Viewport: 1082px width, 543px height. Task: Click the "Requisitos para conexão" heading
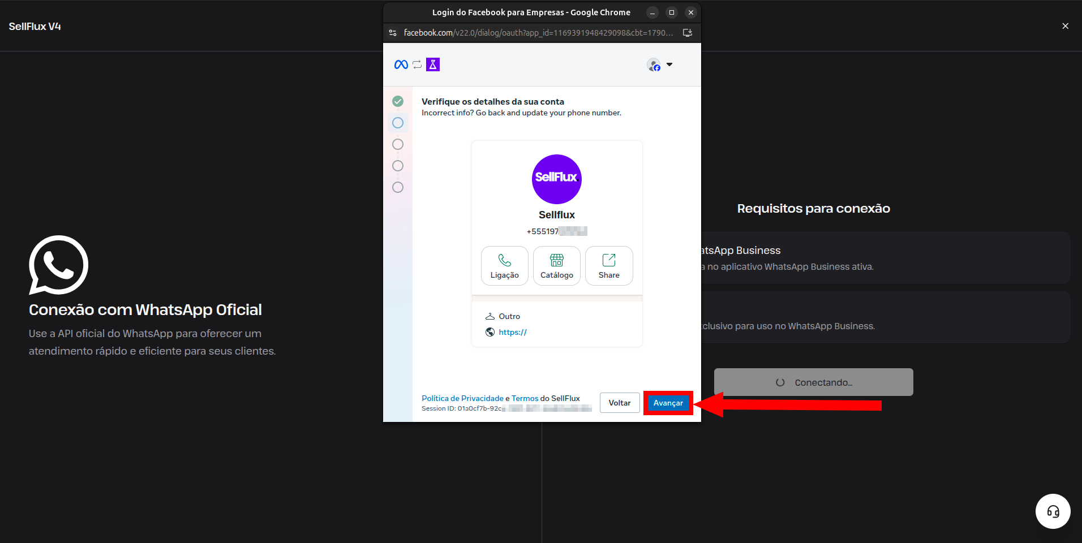pos(814,209)
